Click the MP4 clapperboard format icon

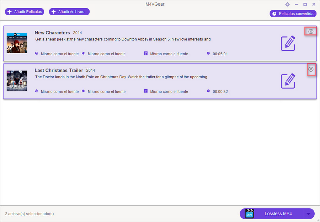coord(249,213)
